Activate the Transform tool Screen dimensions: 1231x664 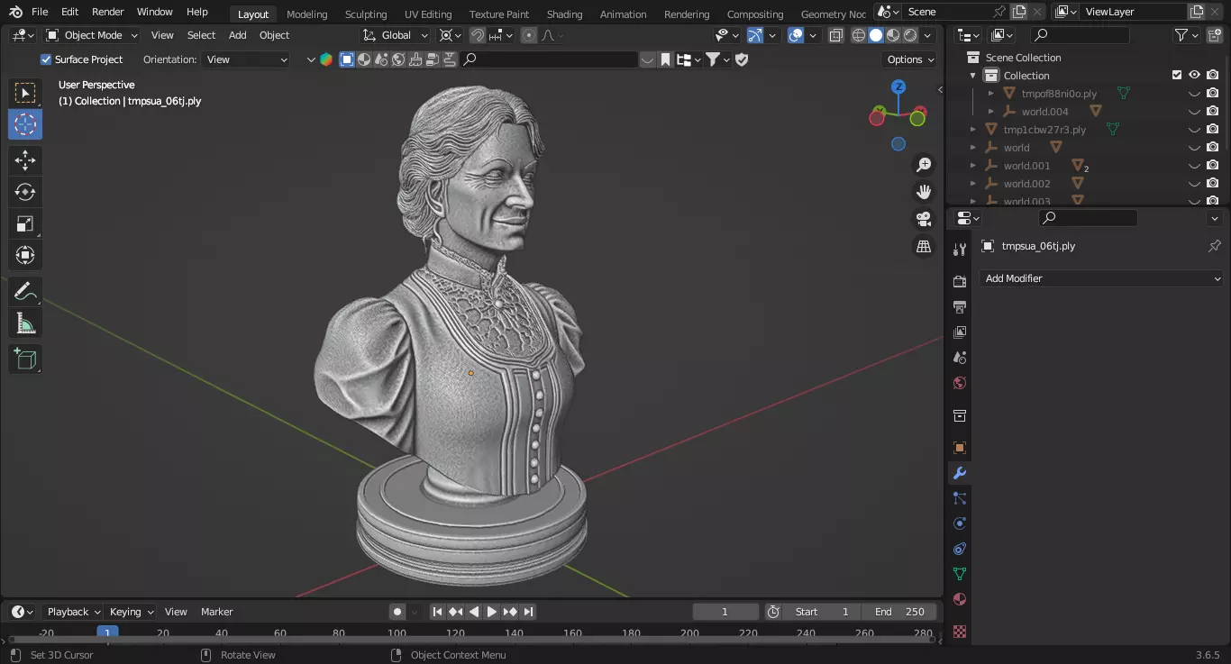(x=25, y=255)
